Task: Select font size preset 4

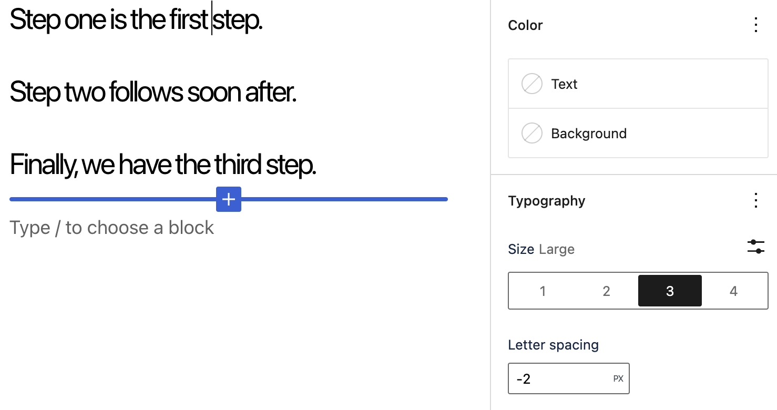Action: [733, 291]
